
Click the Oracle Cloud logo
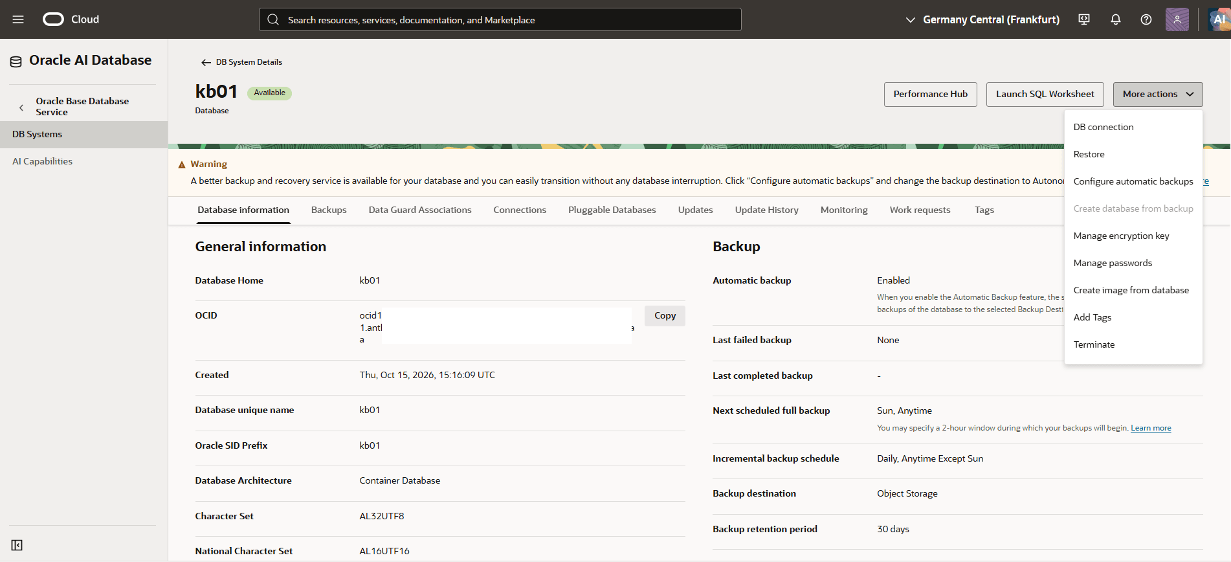coord(71,19)
